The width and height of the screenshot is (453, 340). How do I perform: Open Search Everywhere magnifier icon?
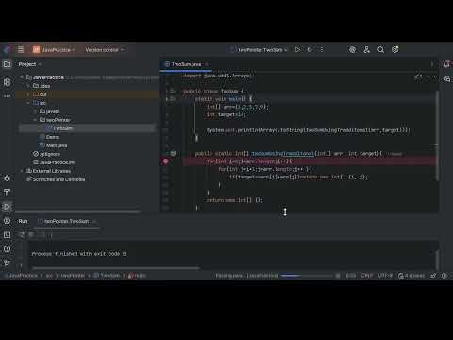pyautogui.click(x=380, y=50)
